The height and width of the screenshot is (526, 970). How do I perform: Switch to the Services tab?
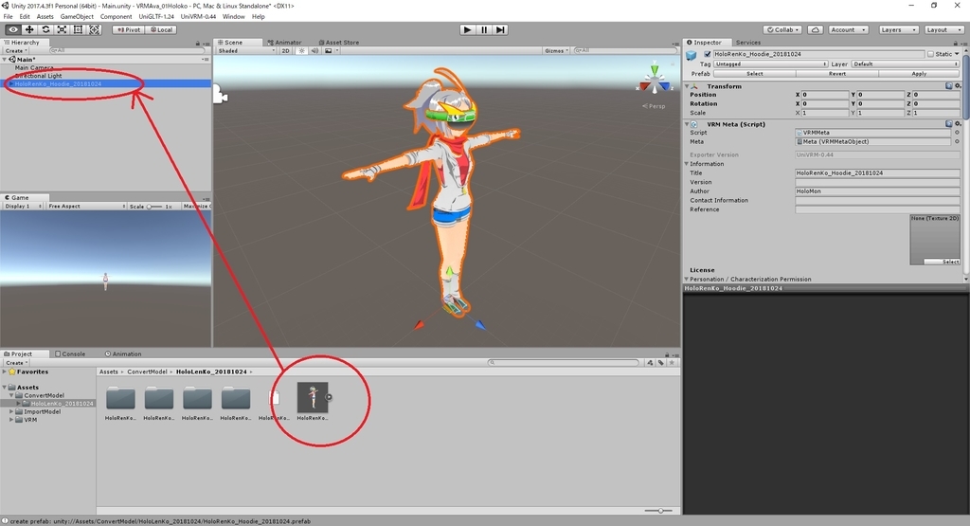(748, 43)
